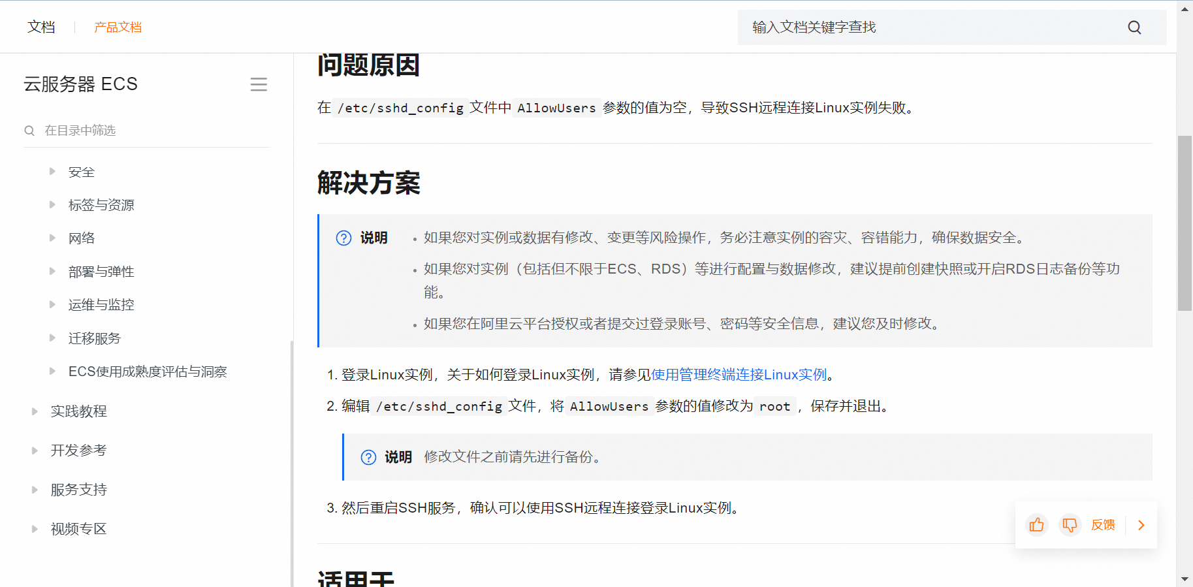
Task: Select 迁移服务 in the sidebar tree
Action: (95, 338)
